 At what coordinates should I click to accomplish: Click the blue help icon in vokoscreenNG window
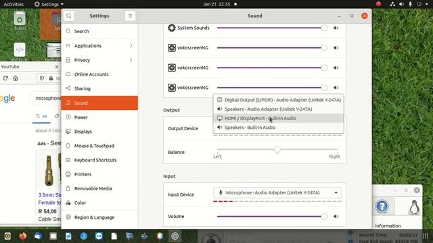tap(382, 207)
